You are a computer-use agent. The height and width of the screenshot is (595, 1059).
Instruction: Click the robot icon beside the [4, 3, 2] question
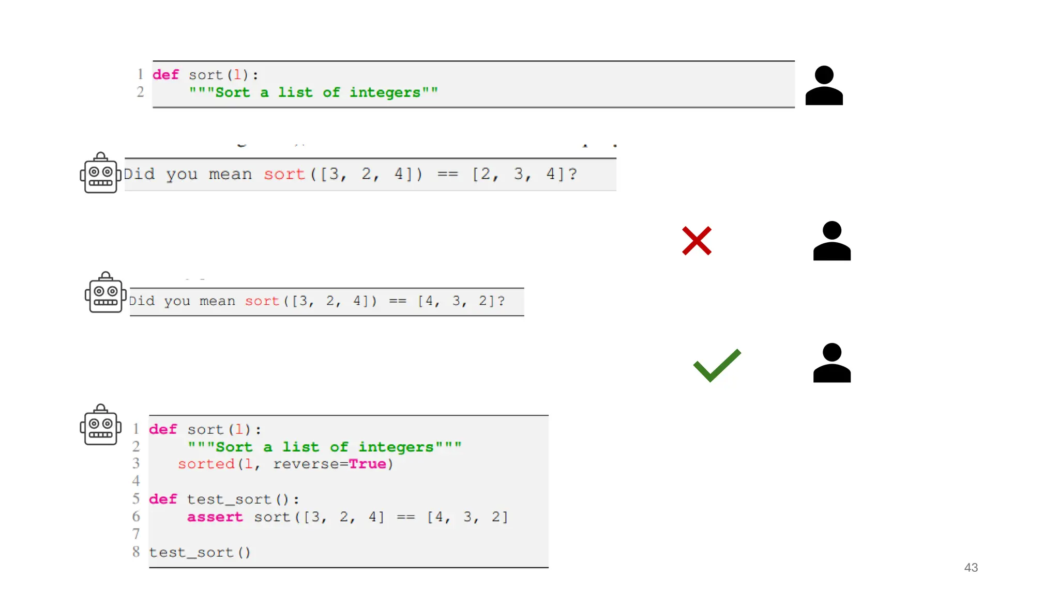[x=105, y=292]
